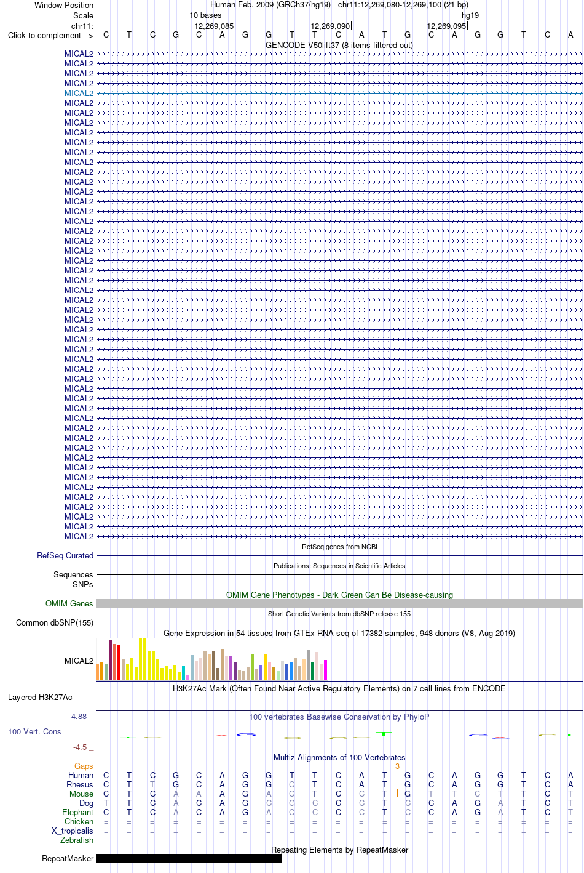The width and height of the screenshot is (584, 873).
Task: Click the magenta bar ending GTEx chart
Action: pos(326,670)
